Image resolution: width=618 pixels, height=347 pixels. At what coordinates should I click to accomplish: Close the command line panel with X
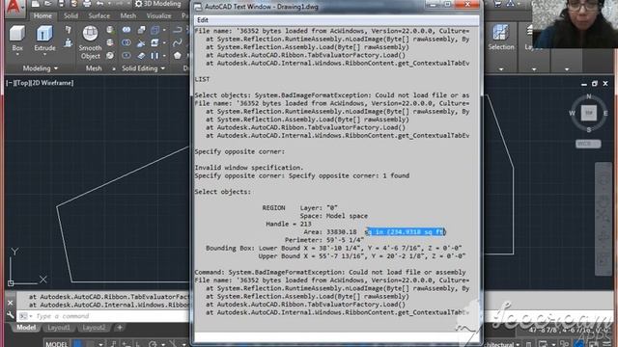coord(11,303)
